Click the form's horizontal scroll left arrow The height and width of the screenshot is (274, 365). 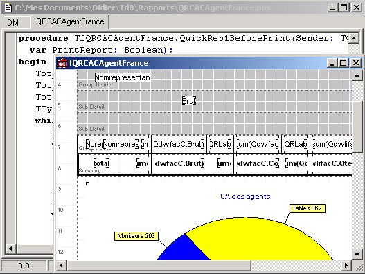tap(61, 265)
